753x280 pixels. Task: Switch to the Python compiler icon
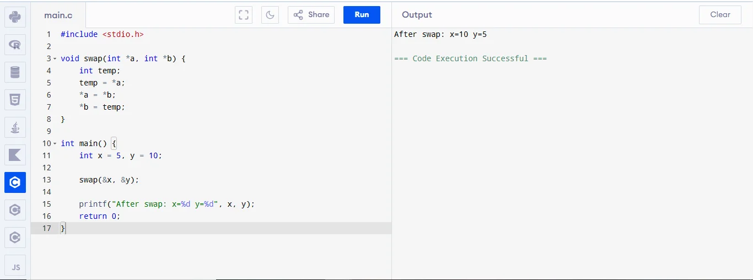(15, 17)
